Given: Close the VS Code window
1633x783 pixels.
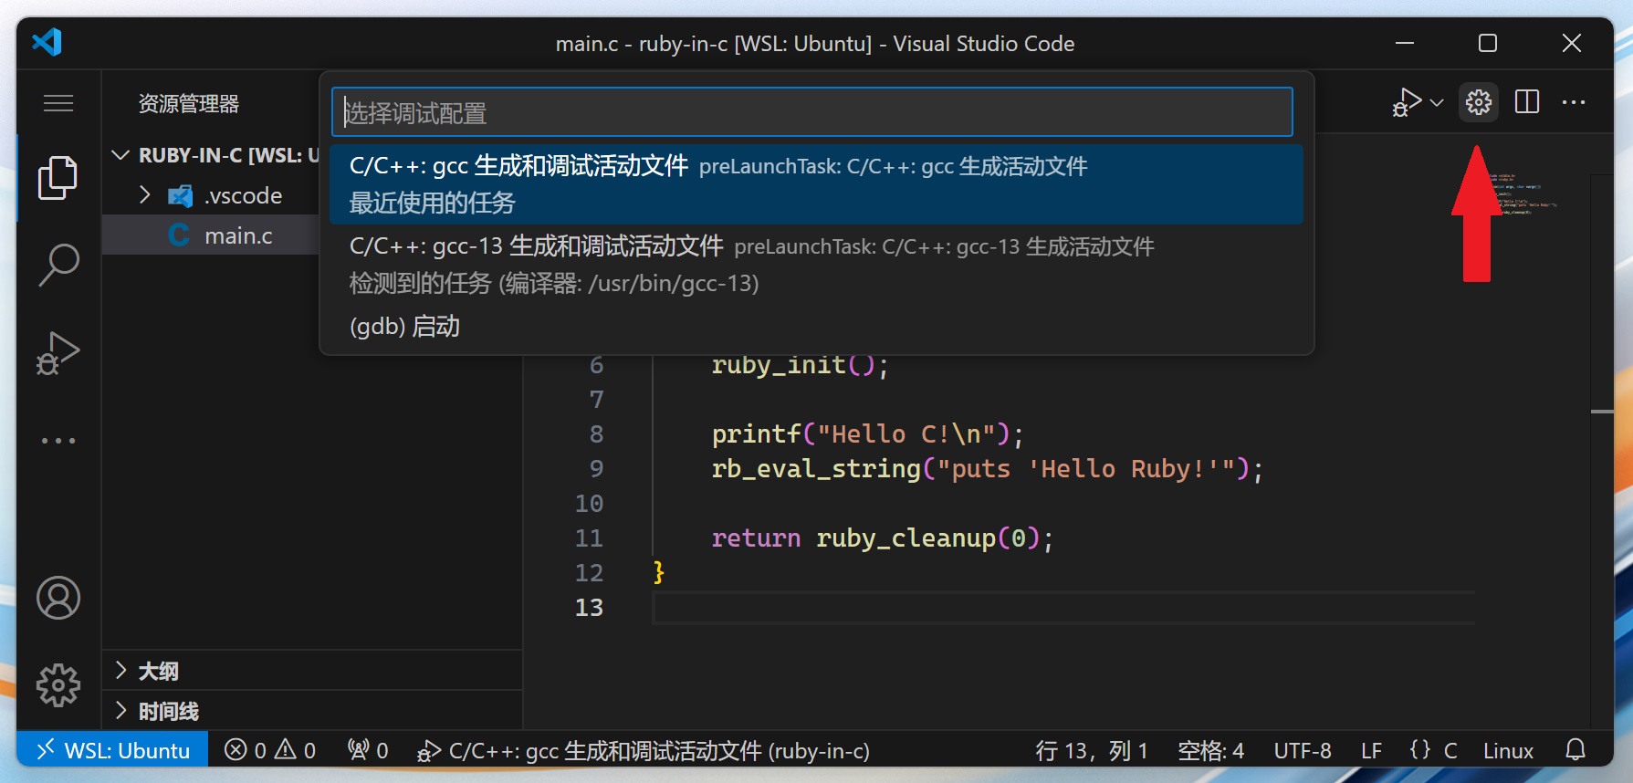Looking at the screenshot, I should click(1572, 43).
